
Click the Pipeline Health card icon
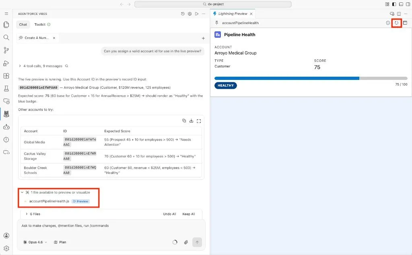point(218,35)
